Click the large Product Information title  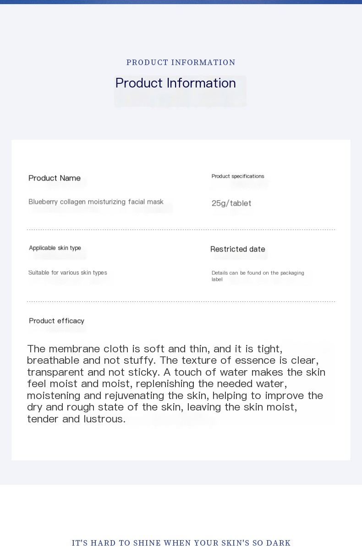176,83
